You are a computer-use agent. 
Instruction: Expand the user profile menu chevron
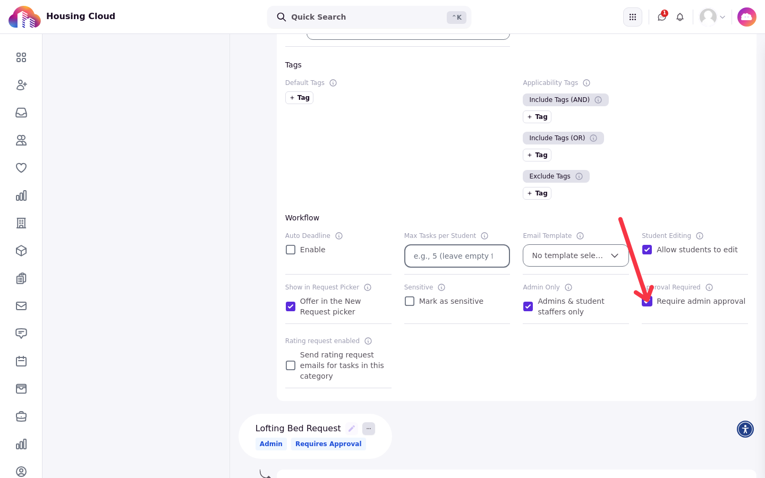tap(722, 17)
